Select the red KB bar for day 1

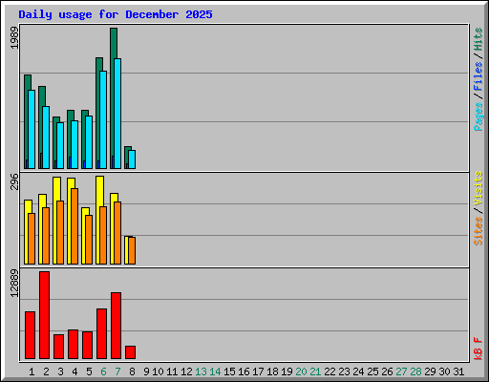click(30, 335)
